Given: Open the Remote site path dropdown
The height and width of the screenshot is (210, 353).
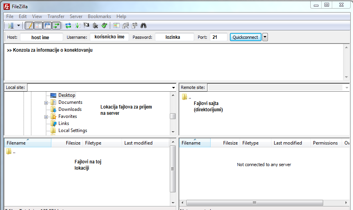Looking at the screenshot, I should (347, 88).
